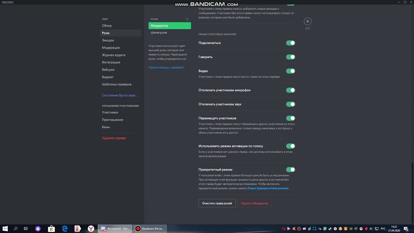Open Microsoft Store from taskbar
This screenshot has width=414, height=233.
[x=51, y=229]
